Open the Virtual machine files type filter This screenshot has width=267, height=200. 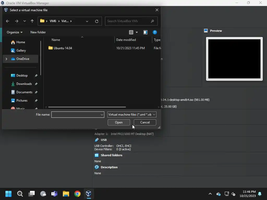132,115
